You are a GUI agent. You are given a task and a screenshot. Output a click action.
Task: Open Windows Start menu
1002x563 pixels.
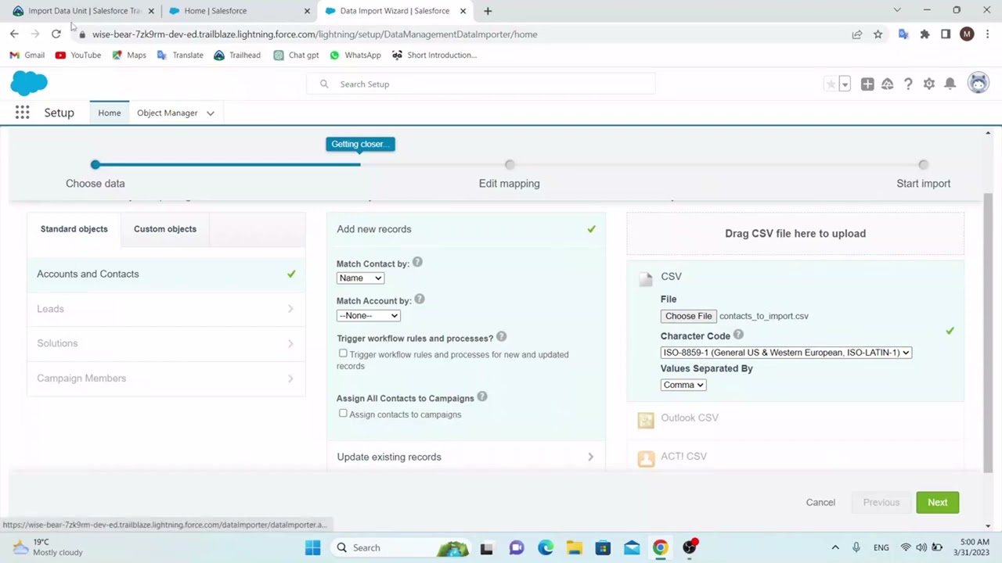tap(312, 547)
